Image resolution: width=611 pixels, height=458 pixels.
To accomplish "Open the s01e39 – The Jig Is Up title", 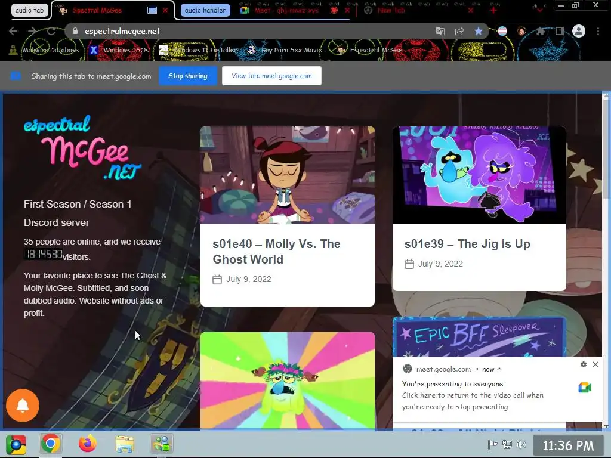I will pos(467,244).
